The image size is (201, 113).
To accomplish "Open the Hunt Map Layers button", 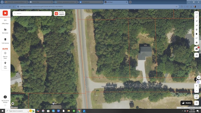I will pyautogui.click(x=59, y=13).
